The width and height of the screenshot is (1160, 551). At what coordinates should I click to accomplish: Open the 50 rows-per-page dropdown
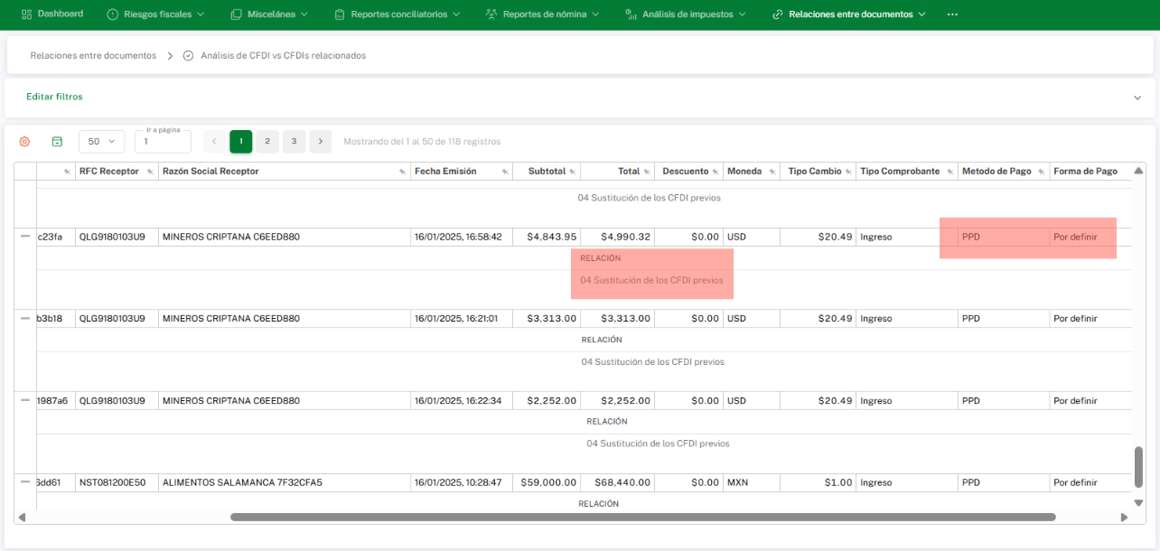coord(102,142)
